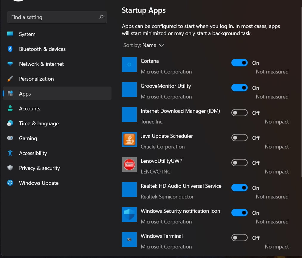Screen dimensions: 302x258
Task: Open Windows Update settings
Action: tap(57, 183)
